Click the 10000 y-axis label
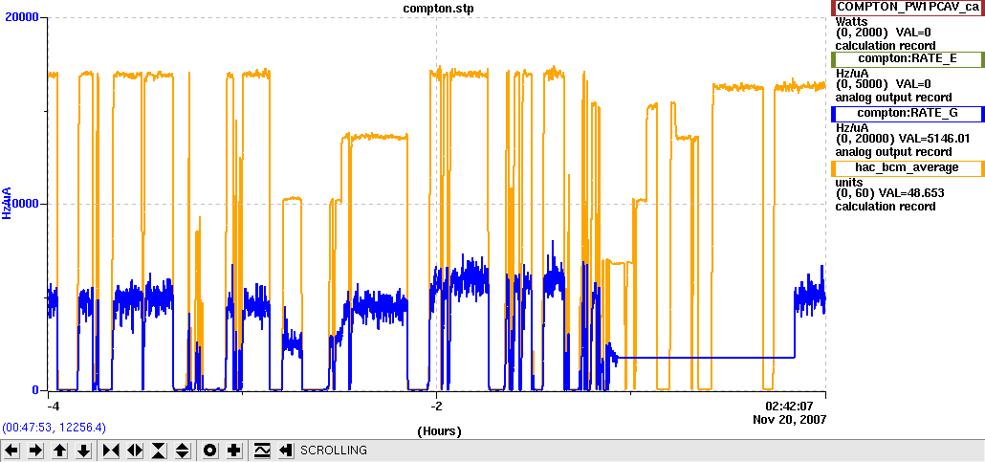 point(23,205)
